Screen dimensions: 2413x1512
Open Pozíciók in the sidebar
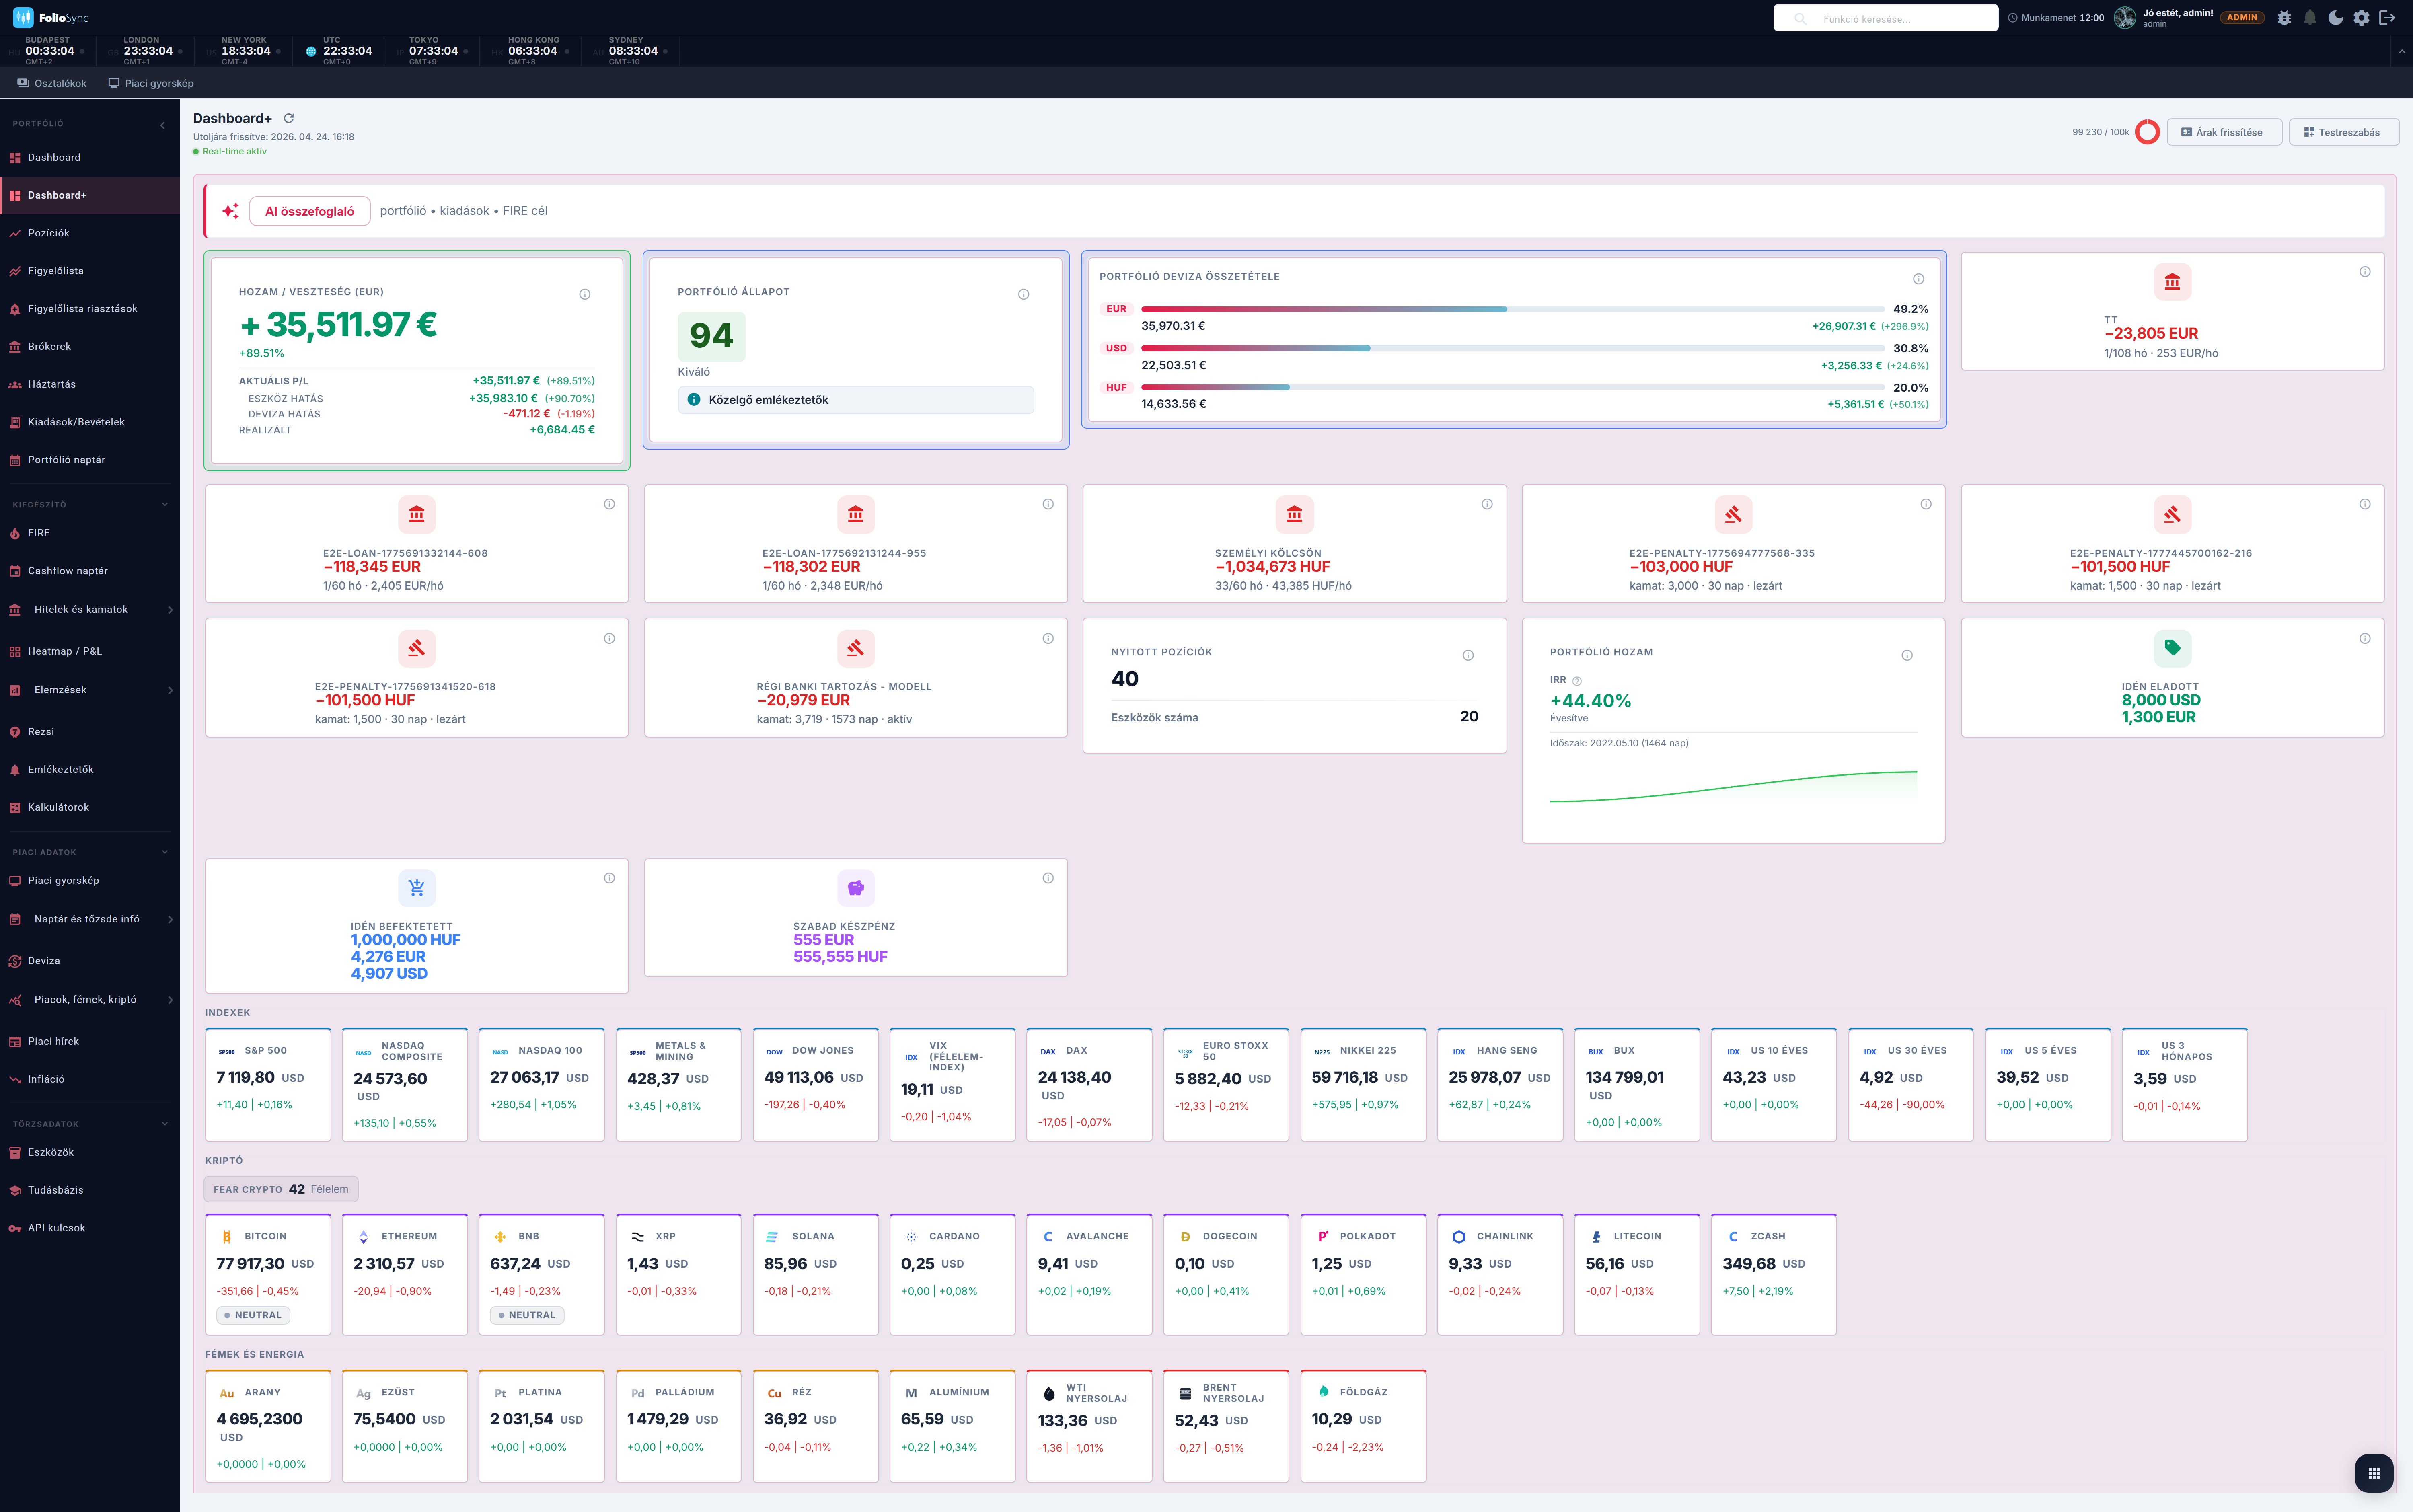(x=90, y=233)
